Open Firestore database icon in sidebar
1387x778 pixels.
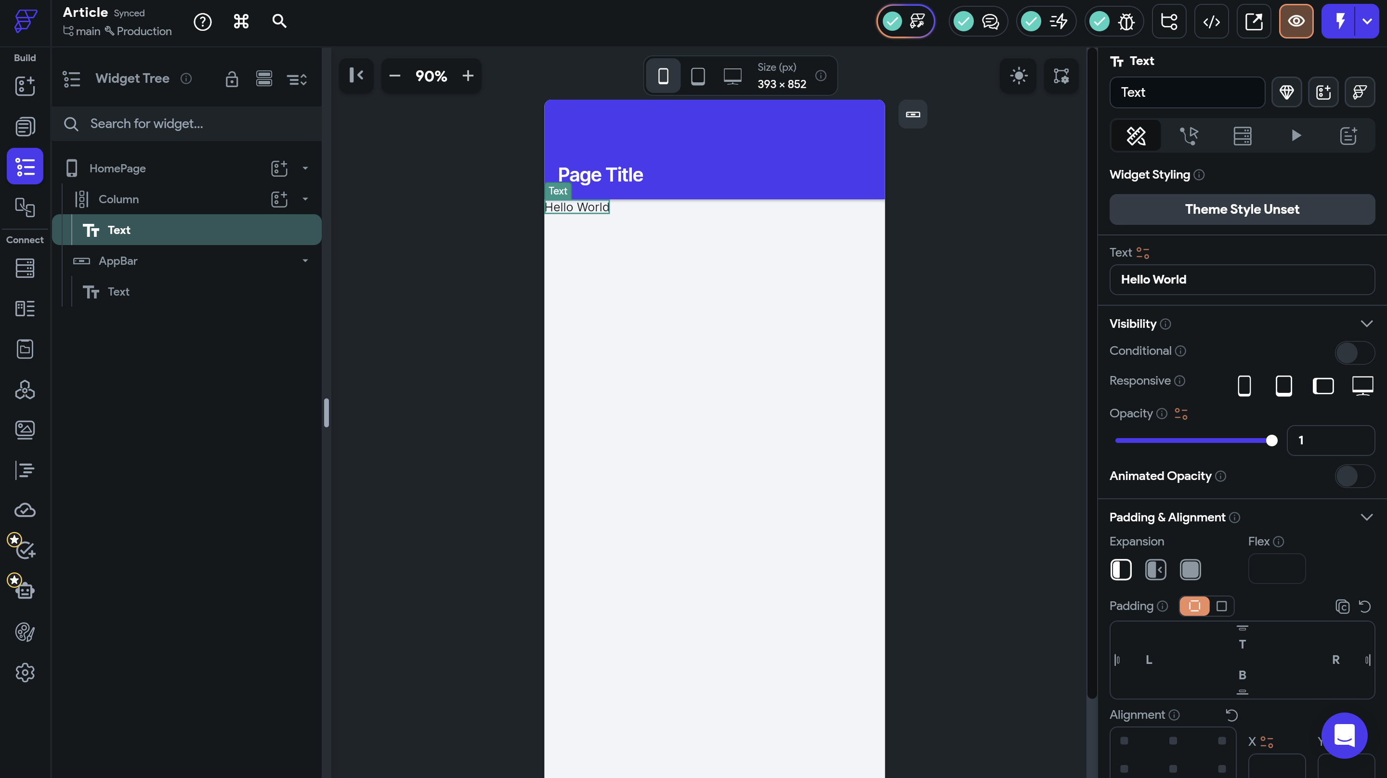[x=25, y=268]
